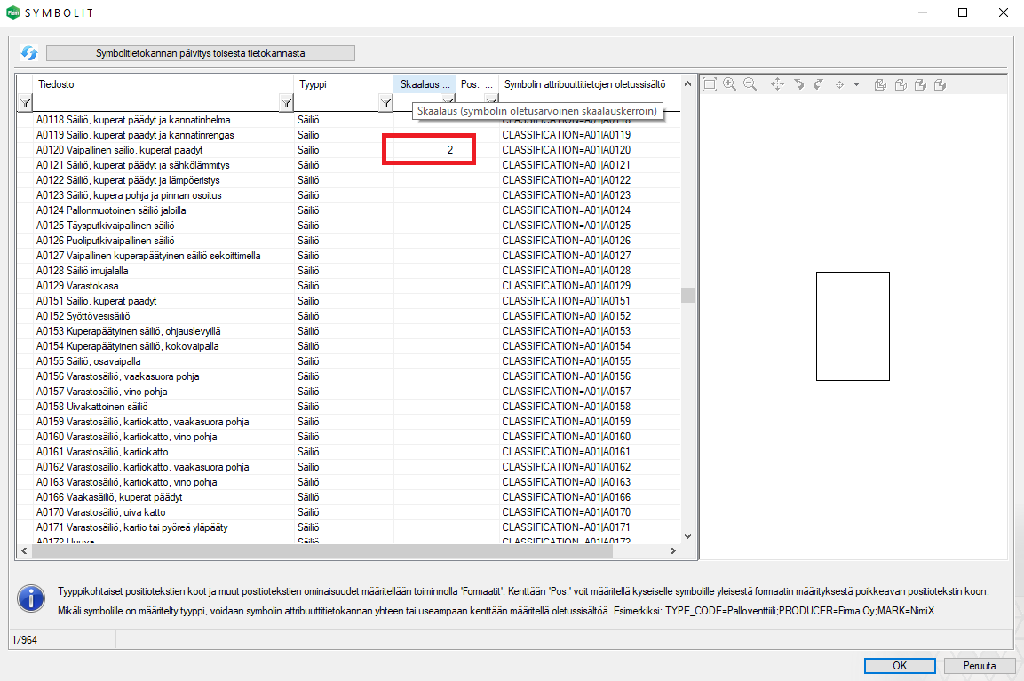Viewport: 1024px width, 681px height.
Task: Zoom in on the symbol preview
Action: coord(730,84)
